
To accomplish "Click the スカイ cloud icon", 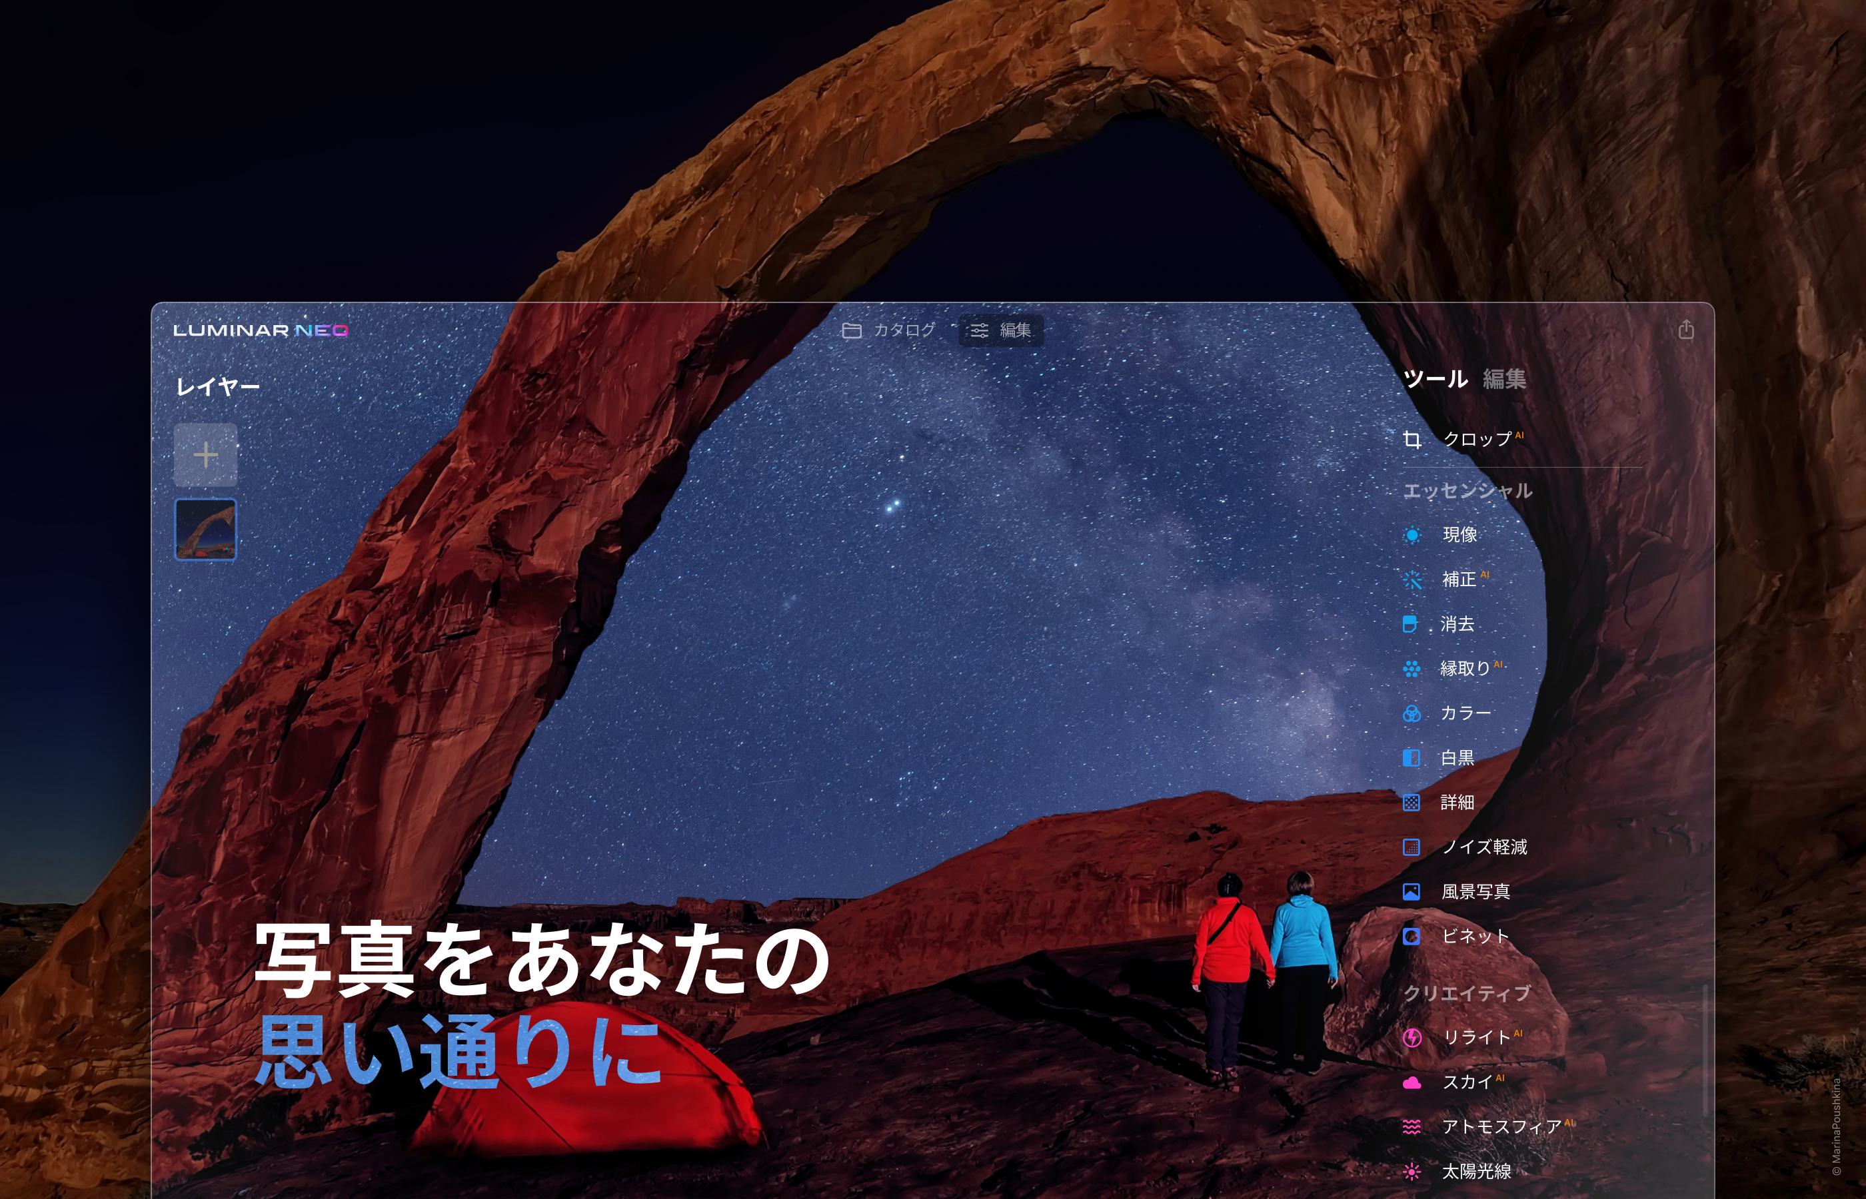I will (x=1412, y=1083).
